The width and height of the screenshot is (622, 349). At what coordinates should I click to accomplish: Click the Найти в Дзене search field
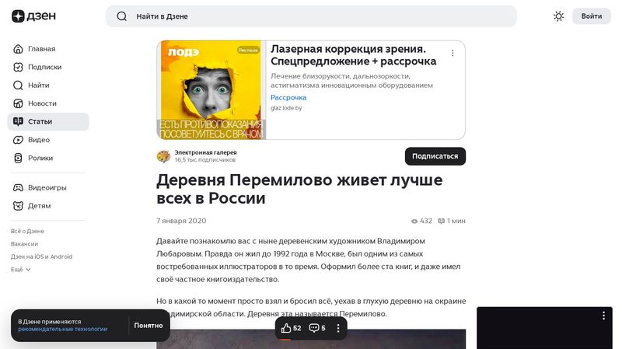(x=311, y=16)
